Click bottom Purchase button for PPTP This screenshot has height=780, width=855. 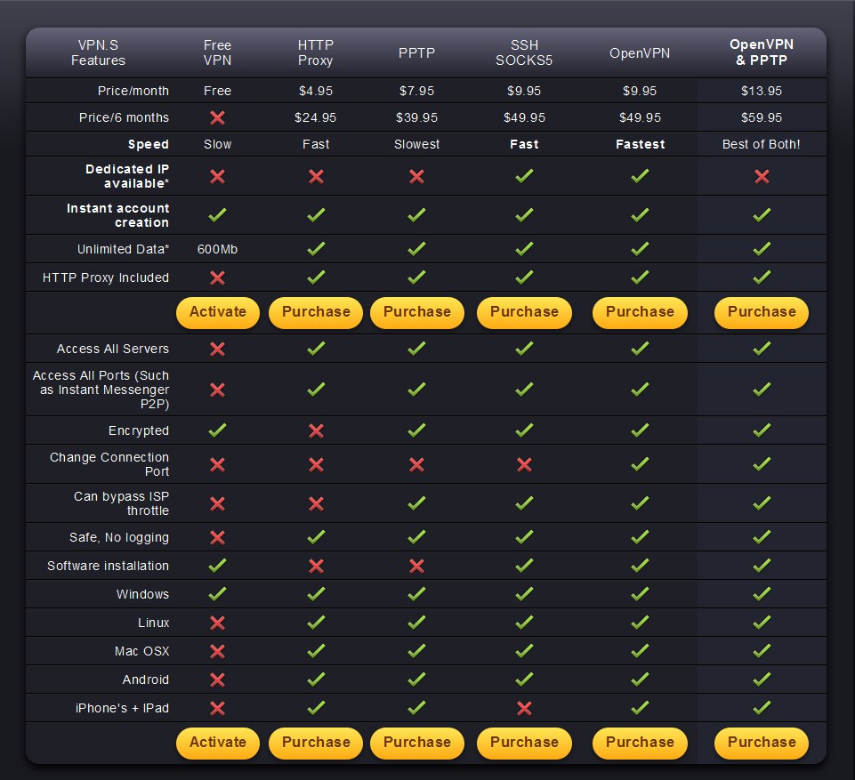point(417,743)
